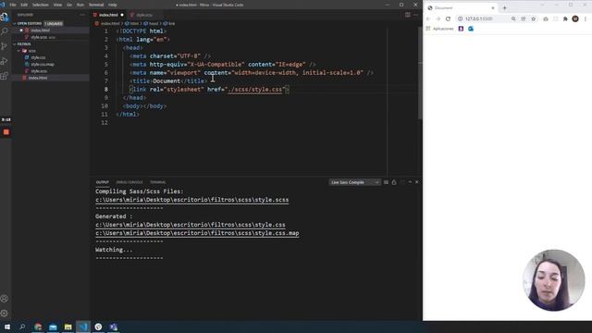The height and width of the screenshot is (333, 592).
Task: Switch to the index.html editor tab
Action: tap(108, 15)
